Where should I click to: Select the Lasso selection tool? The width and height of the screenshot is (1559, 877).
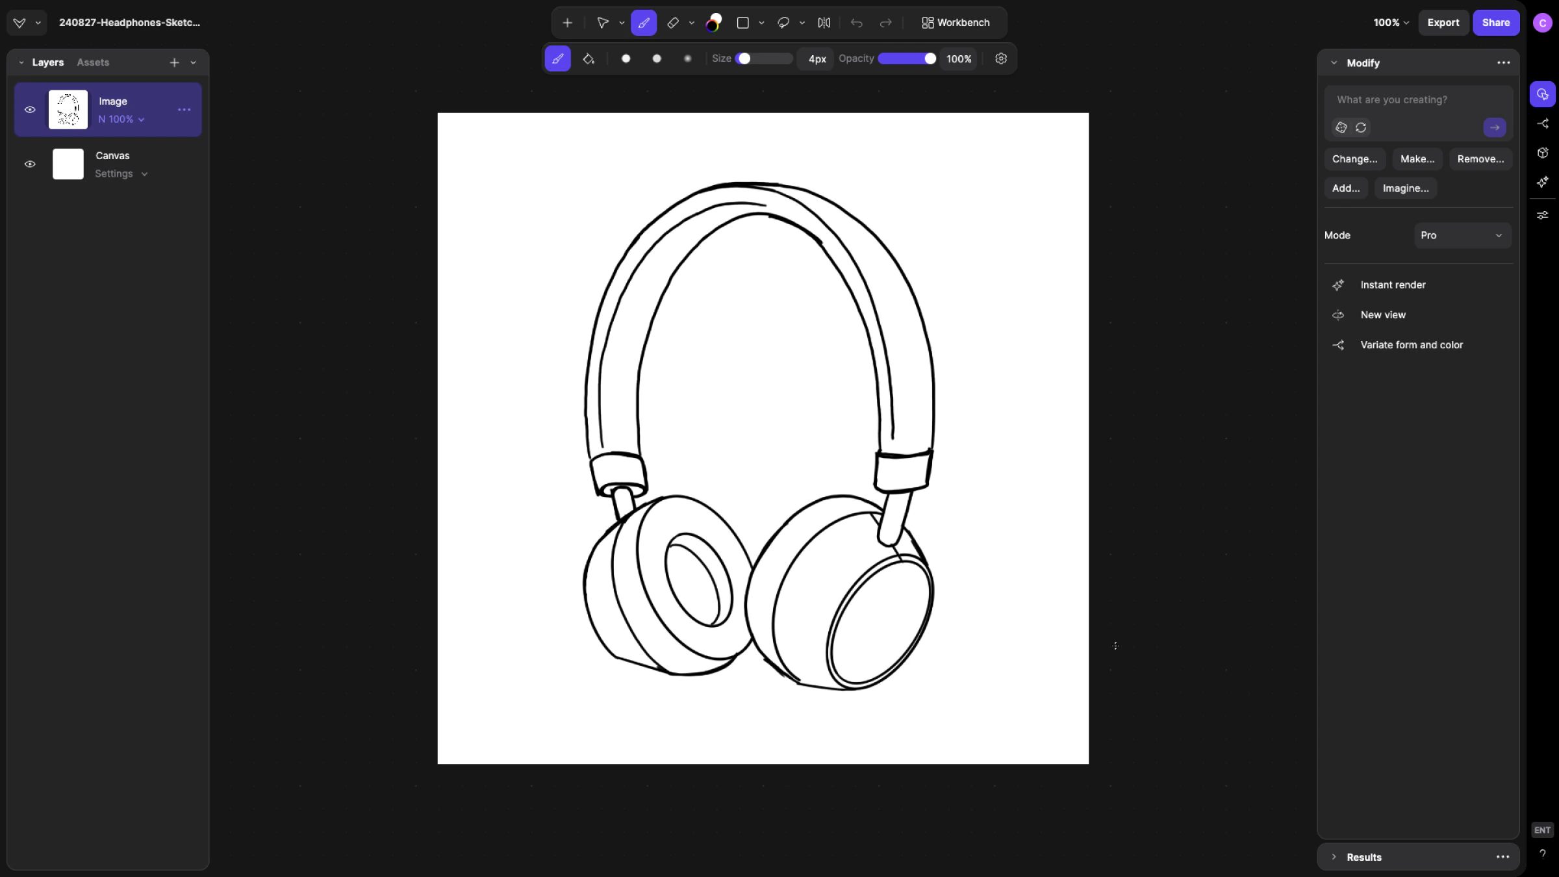783,23
